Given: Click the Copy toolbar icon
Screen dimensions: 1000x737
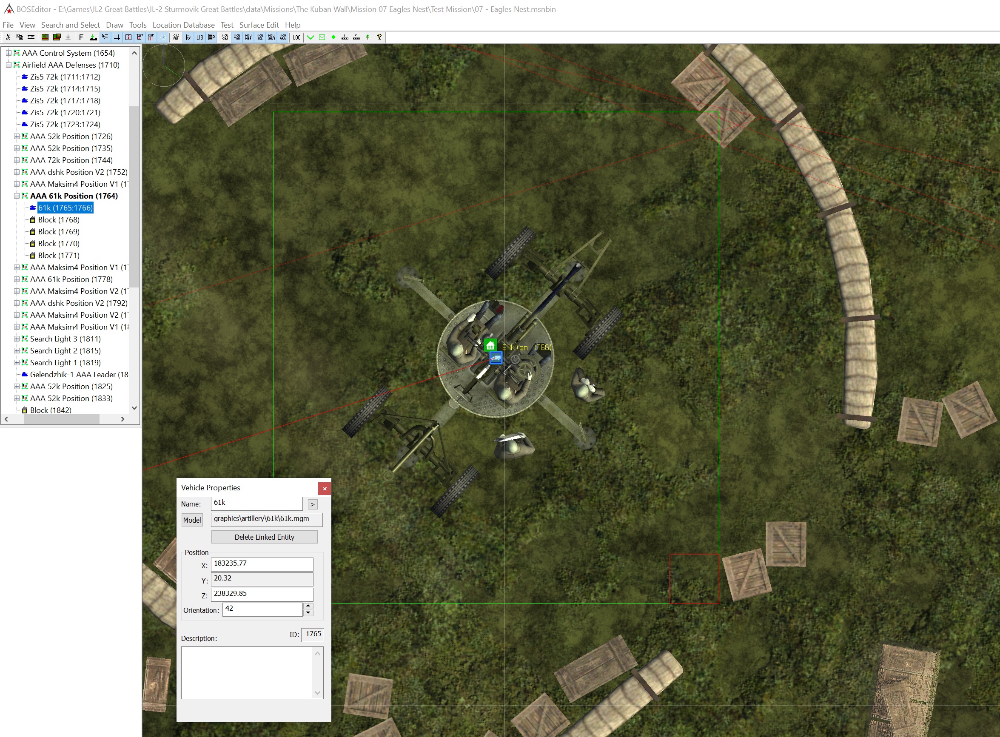Looking at the screenshot, I should coord(20,37).
